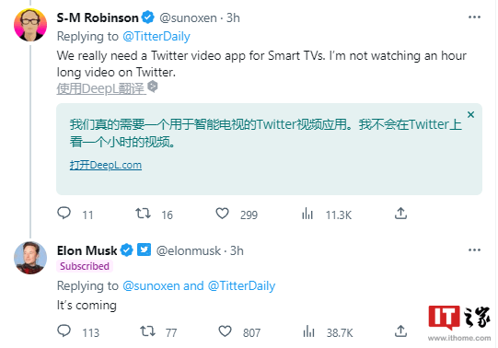Reply to Elon Musk's "It's coming" tweet
Viewport: 498px width, 348px height.
64,331
